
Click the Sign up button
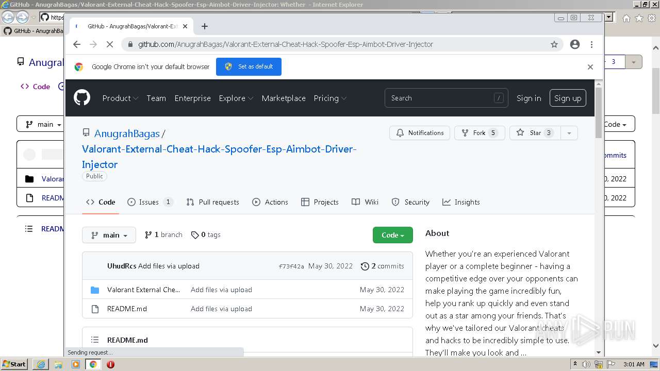(x=568, y=98)
